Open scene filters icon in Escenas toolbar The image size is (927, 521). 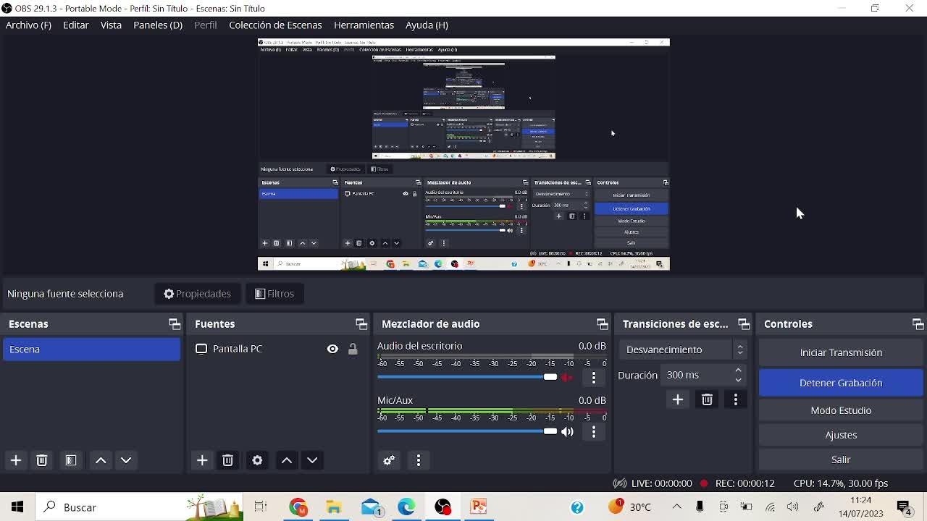[71, 460]
